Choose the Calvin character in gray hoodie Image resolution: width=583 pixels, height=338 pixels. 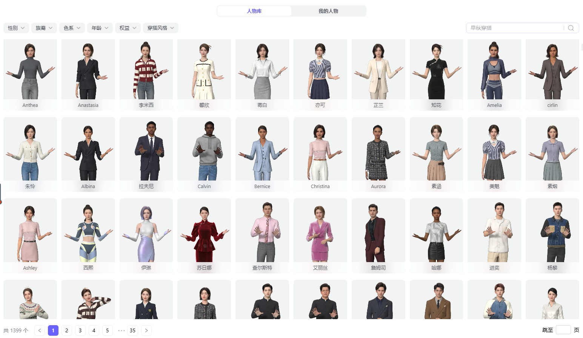tap(204, 151)
